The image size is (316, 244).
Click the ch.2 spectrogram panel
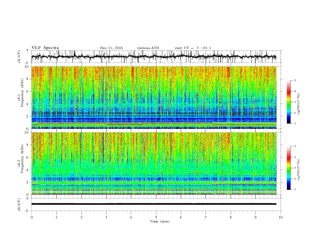point(154,163)
